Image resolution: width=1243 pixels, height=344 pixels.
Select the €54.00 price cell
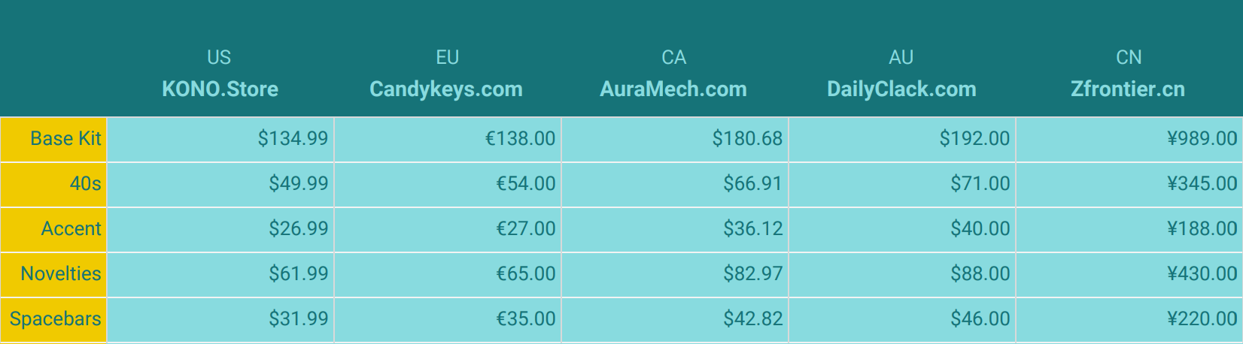[x=448, y=184]
